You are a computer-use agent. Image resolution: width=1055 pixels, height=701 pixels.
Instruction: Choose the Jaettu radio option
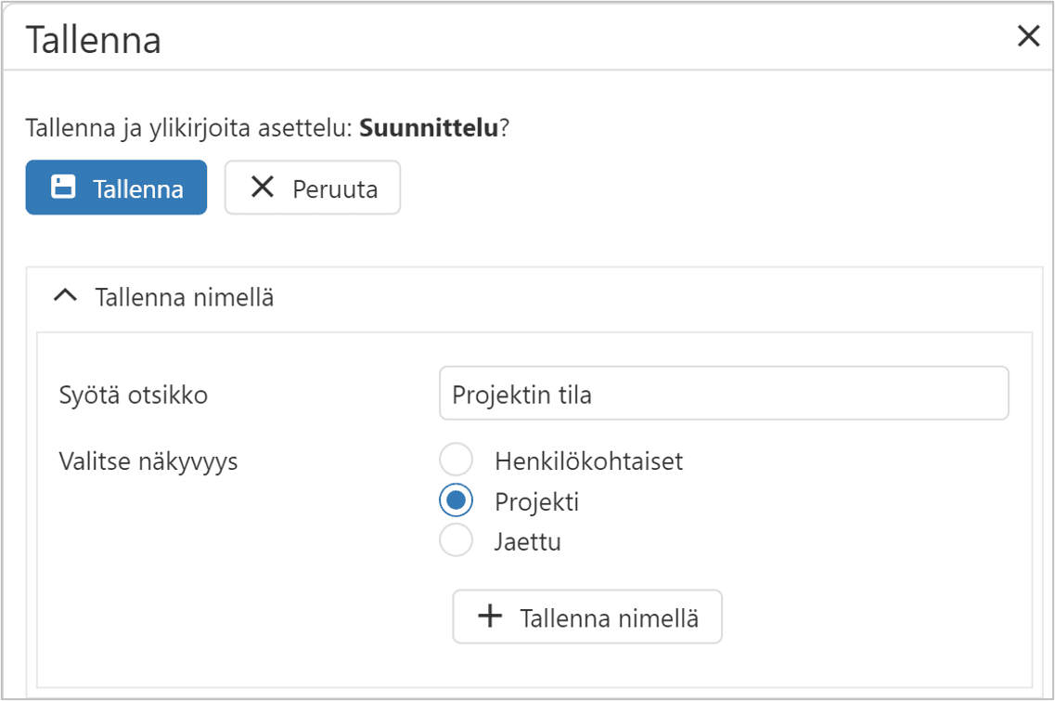click(456, 541)
